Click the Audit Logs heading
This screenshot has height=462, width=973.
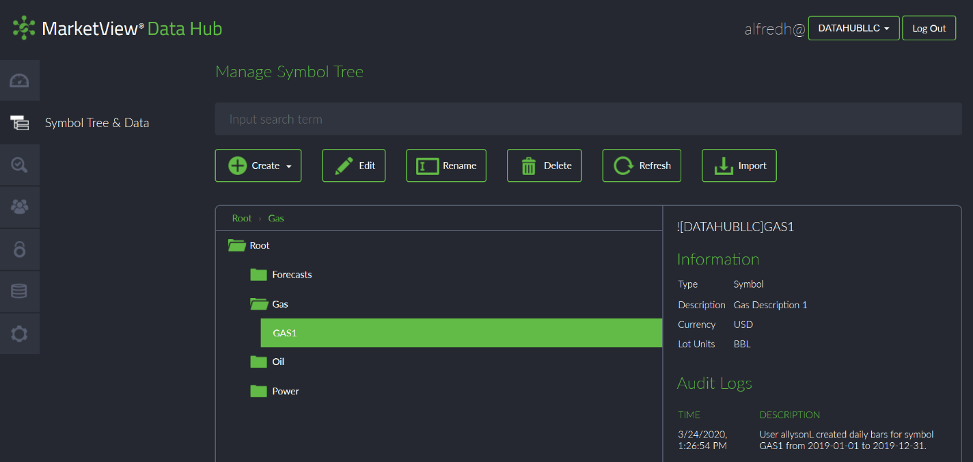tap(714, 383)
